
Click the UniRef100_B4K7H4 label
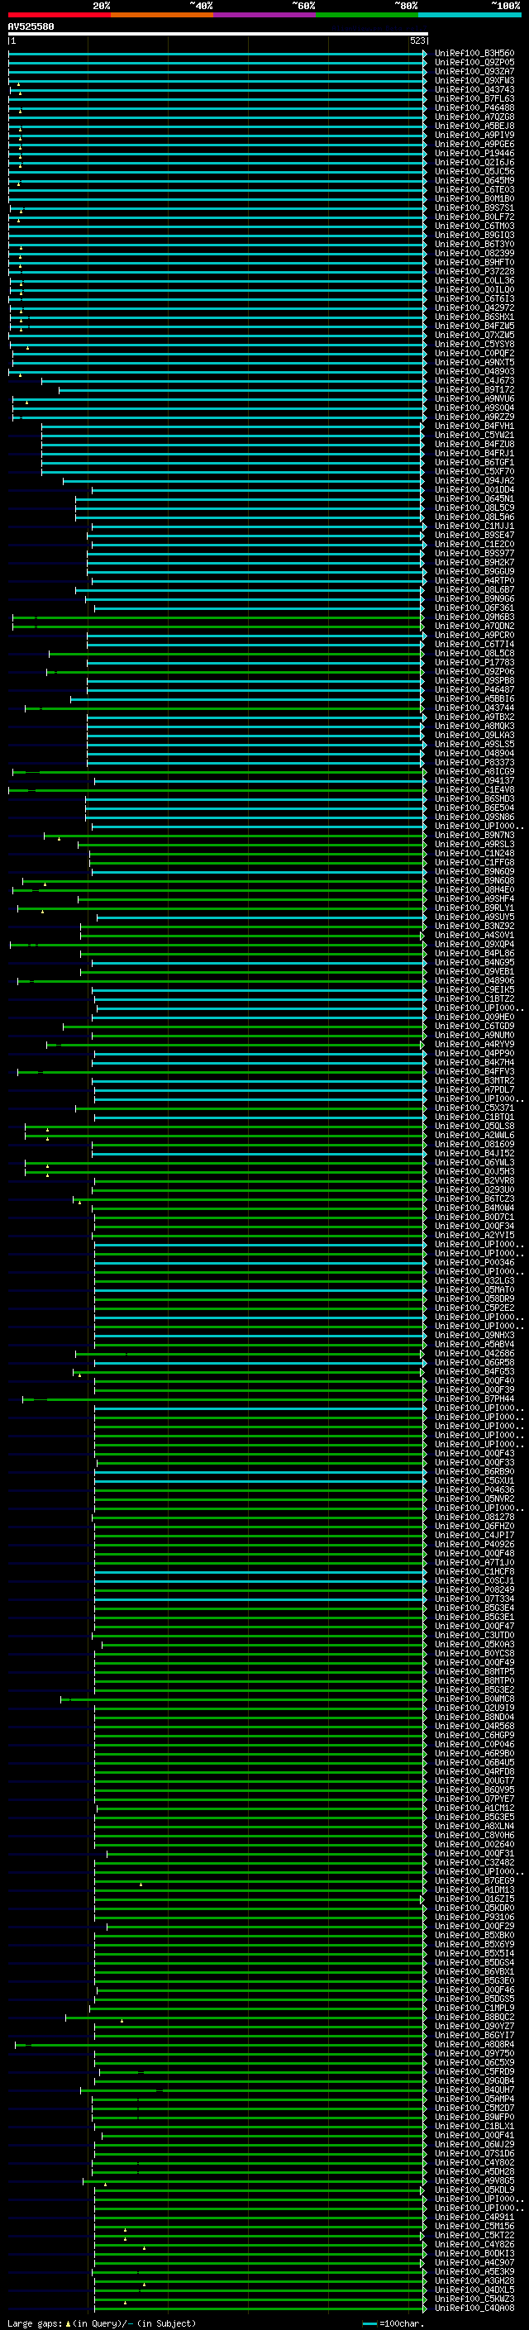(x=474, y=1063)
